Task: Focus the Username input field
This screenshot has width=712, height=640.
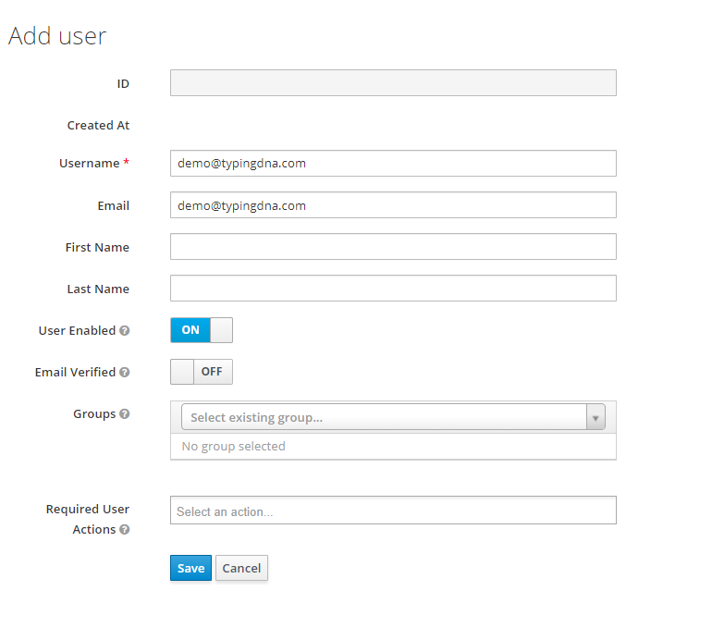Action: click(393, 164)
